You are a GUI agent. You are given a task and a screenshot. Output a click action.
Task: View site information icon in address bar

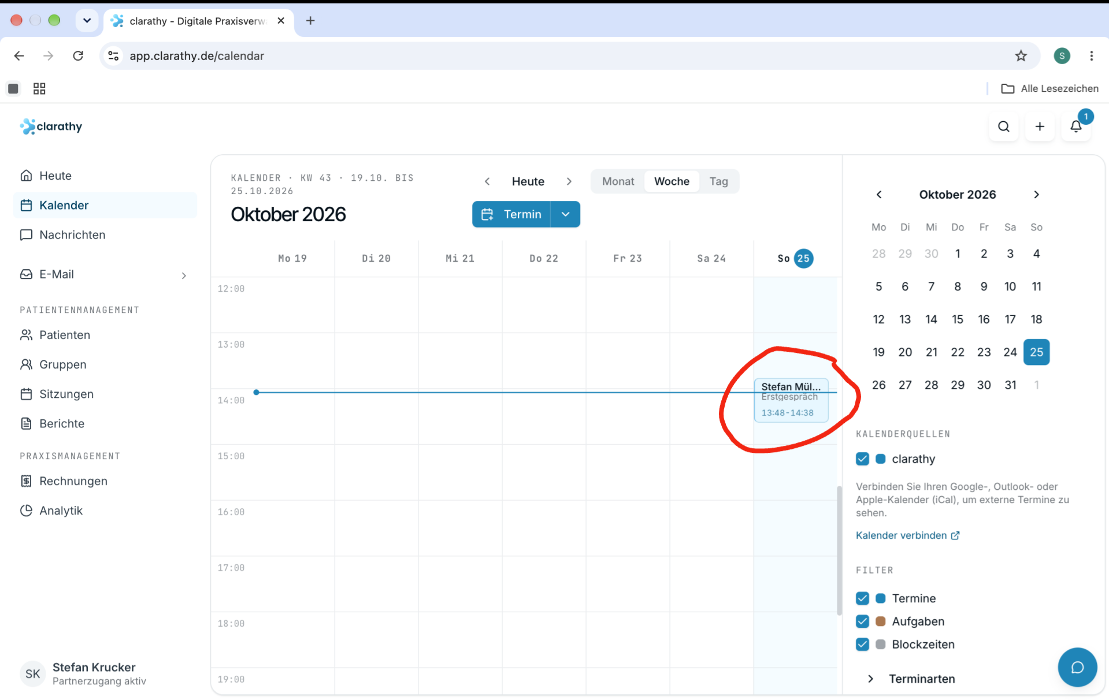[114, 55]
